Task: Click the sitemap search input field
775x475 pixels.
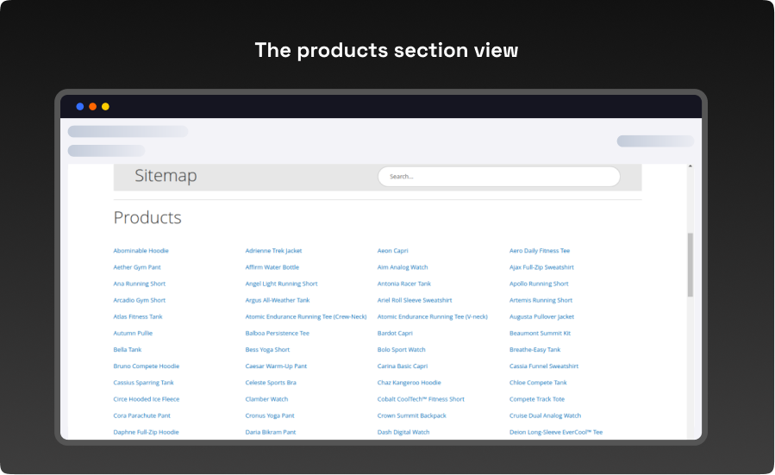Action: [498, 177]
